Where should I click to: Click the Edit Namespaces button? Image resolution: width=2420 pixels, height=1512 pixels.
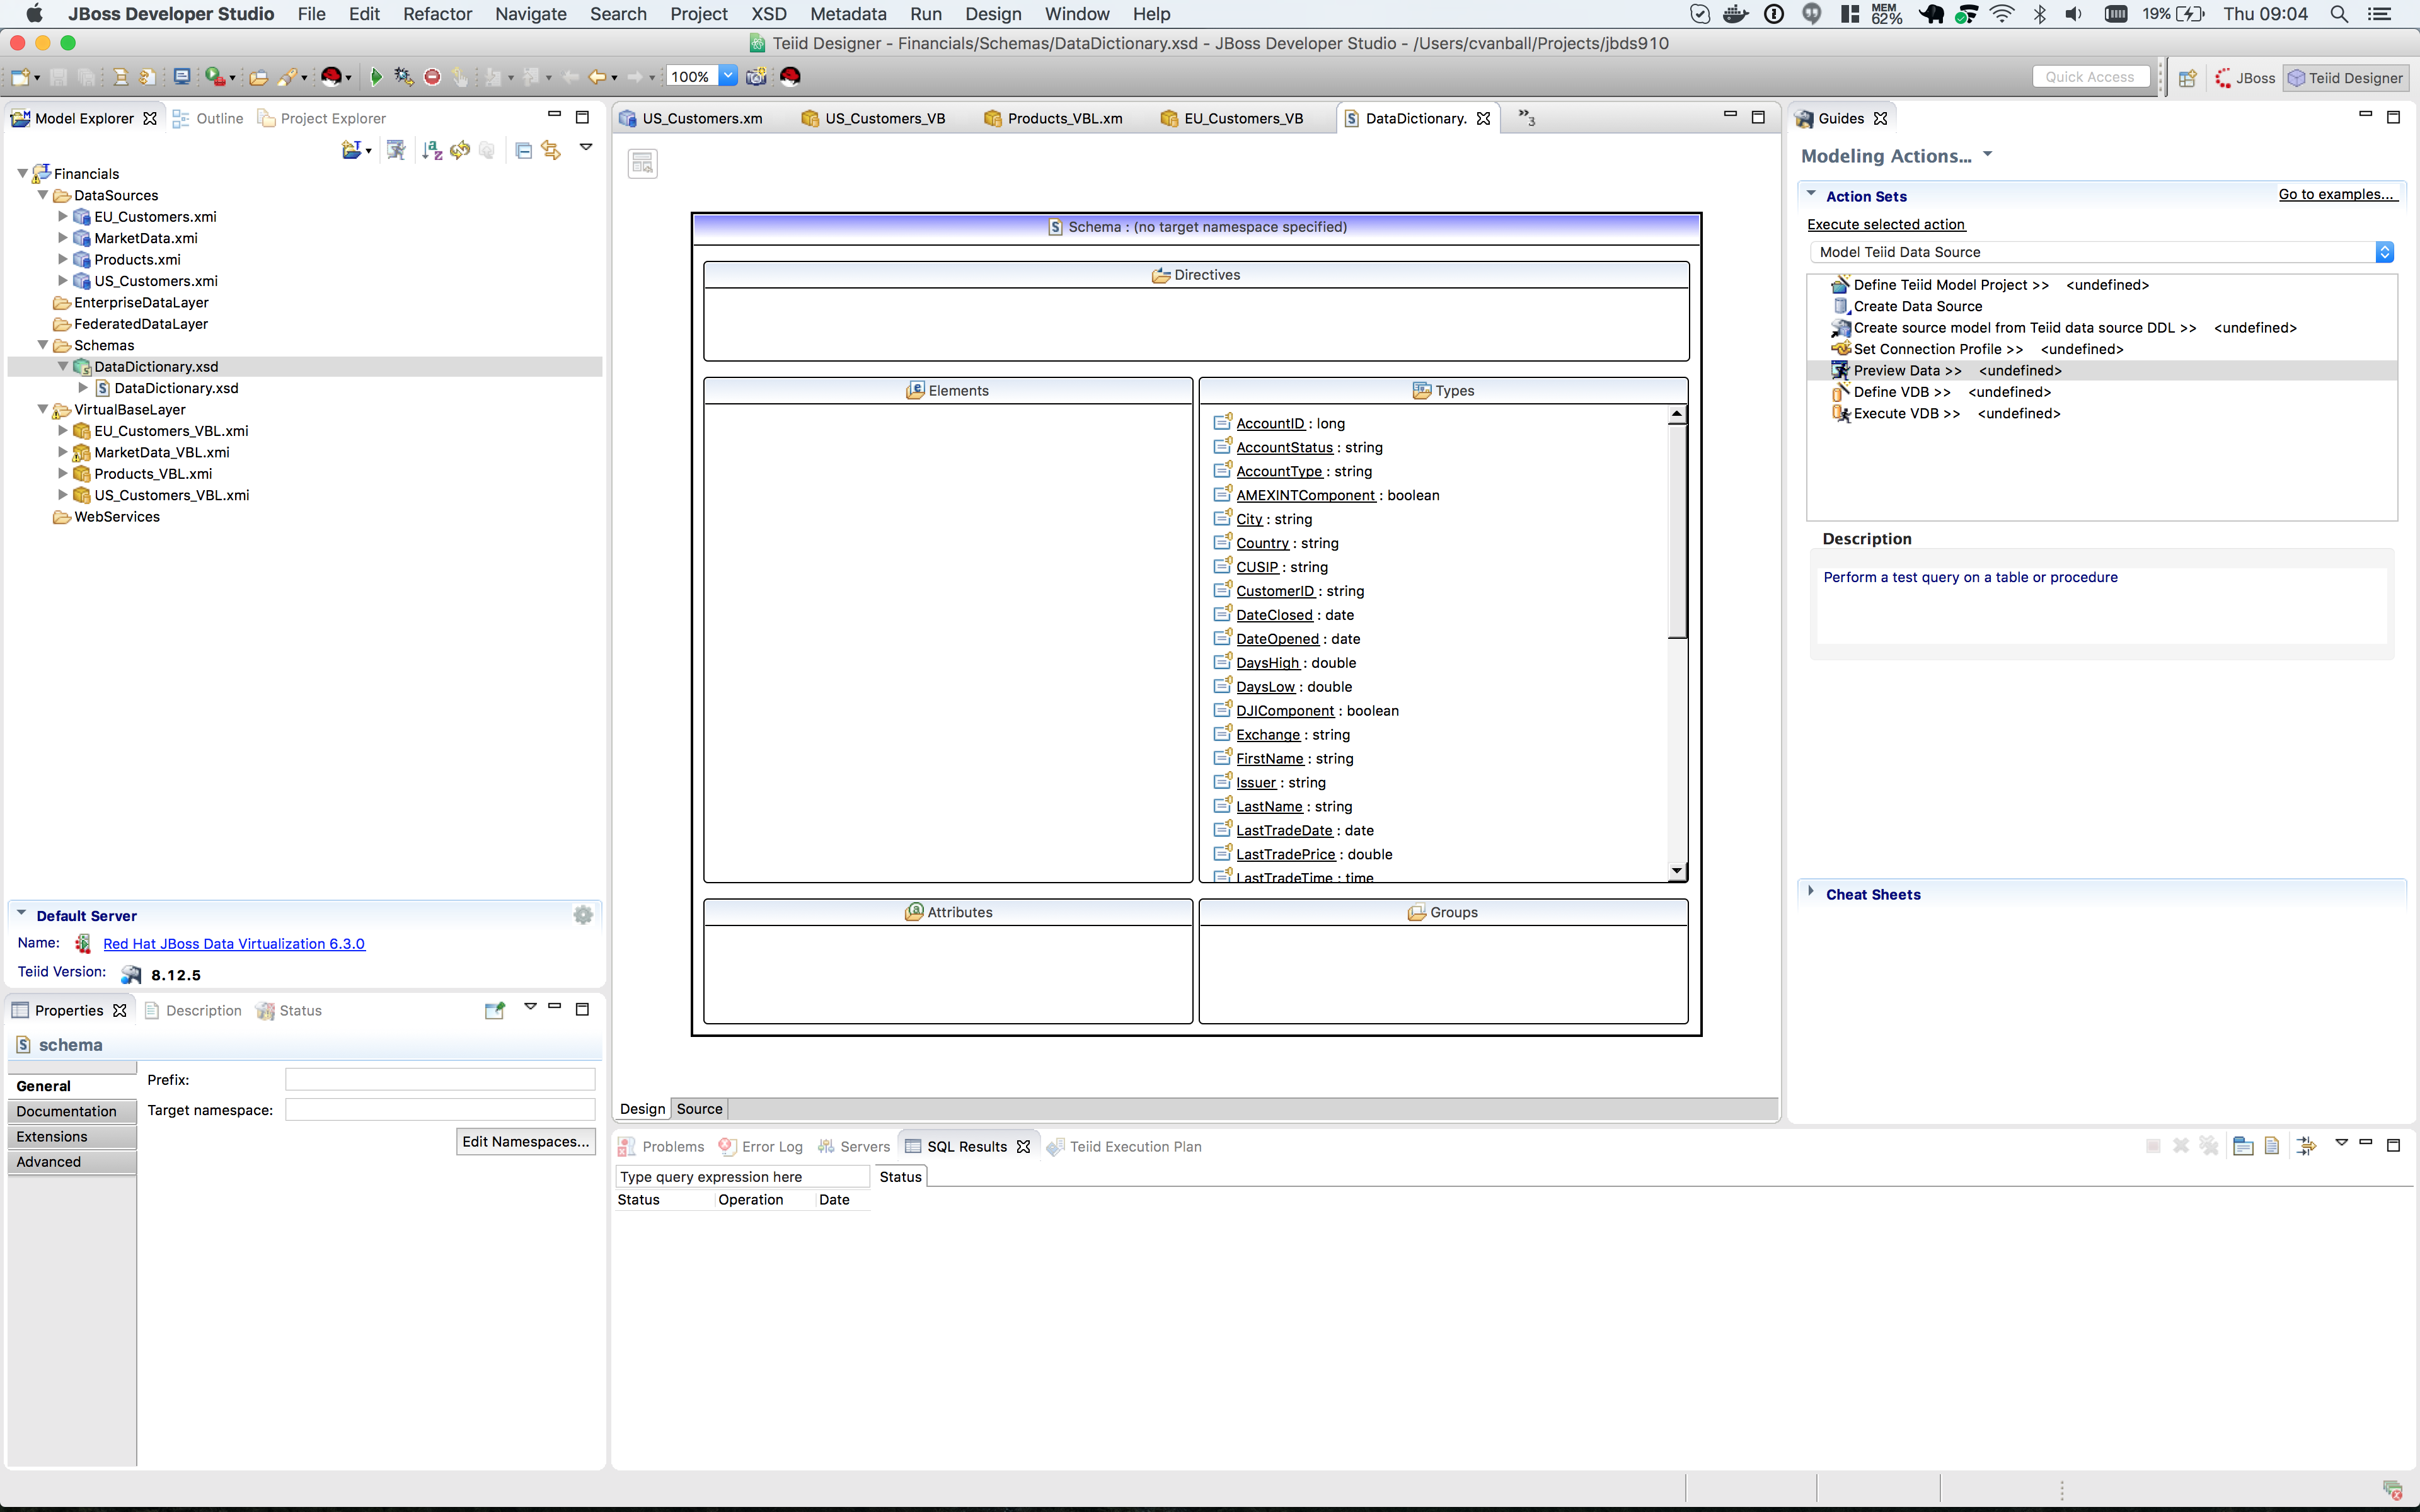(526, 1141)
